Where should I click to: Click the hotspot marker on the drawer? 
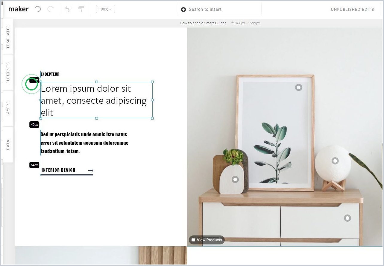pyautogui.click(x=347, y=218)
